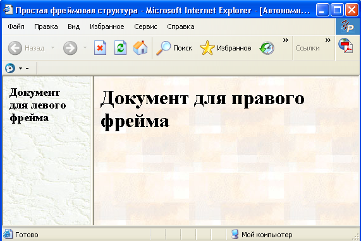Click the heading Документ для правого фрейма
The image size is (361, 241).
click(x=202, y=110)
